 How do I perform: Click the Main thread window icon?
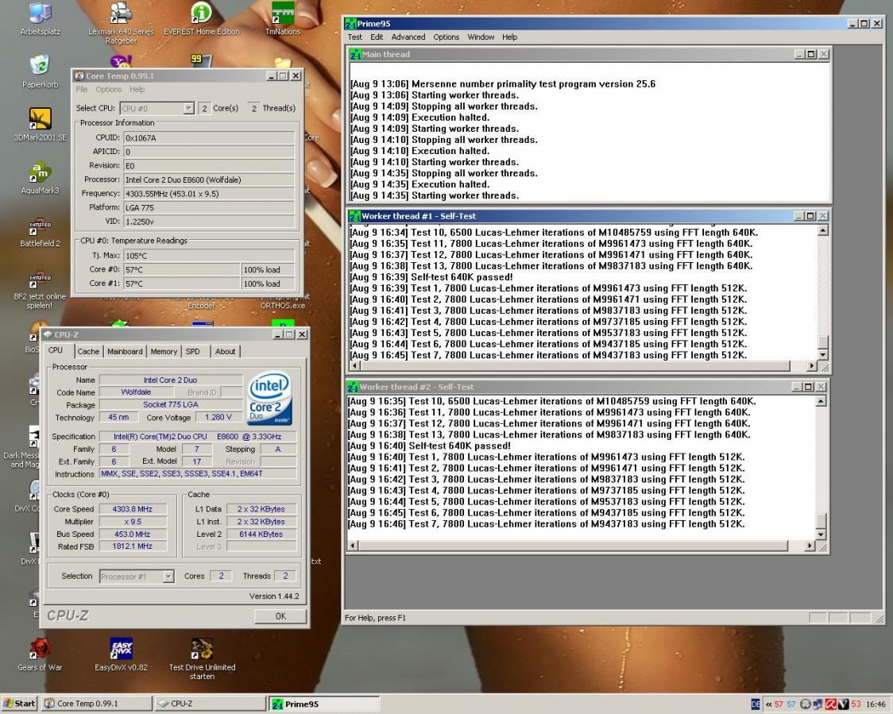click(355, 55)
